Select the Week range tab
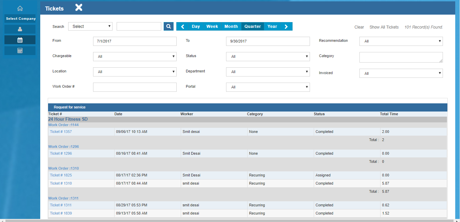This screenshot has height=222, width=460. tap(212, 27)
